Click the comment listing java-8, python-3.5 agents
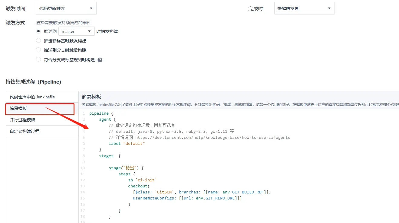This screenshot has width=399, height=223. tap(171, 131)
